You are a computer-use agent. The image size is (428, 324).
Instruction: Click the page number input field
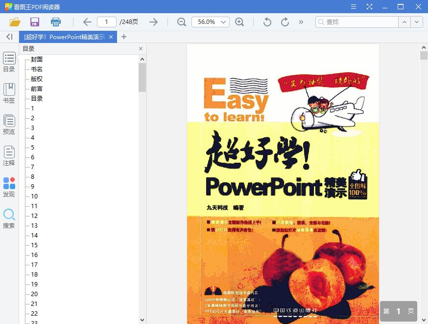pyautogui.click(x=106, y=22)
